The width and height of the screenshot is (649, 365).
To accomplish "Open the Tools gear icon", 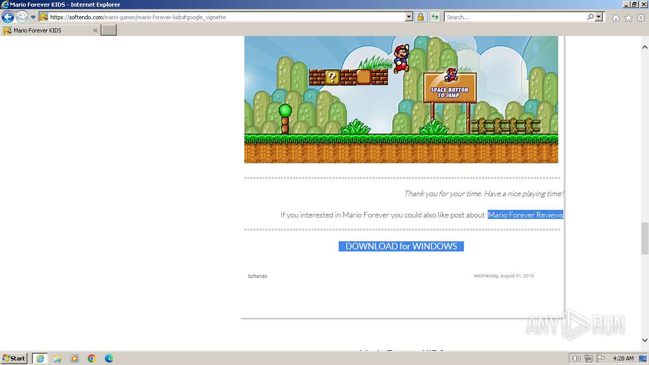I will 641,18.
